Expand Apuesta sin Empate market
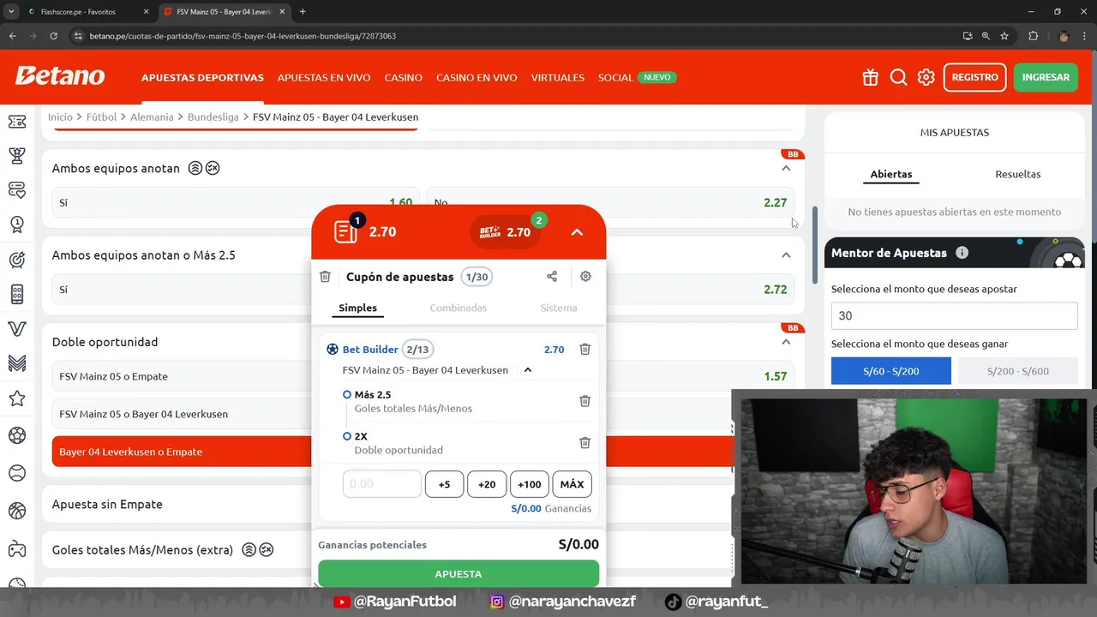The image size is (1097, 617). pyautogui.click(x=107, y=504)
